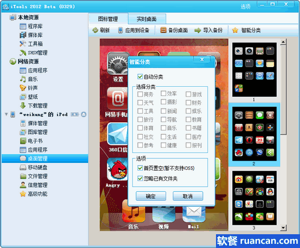Open 高级功能 advanced features
300x248 pixels.
pyautogui.click(x=34, y=193)
